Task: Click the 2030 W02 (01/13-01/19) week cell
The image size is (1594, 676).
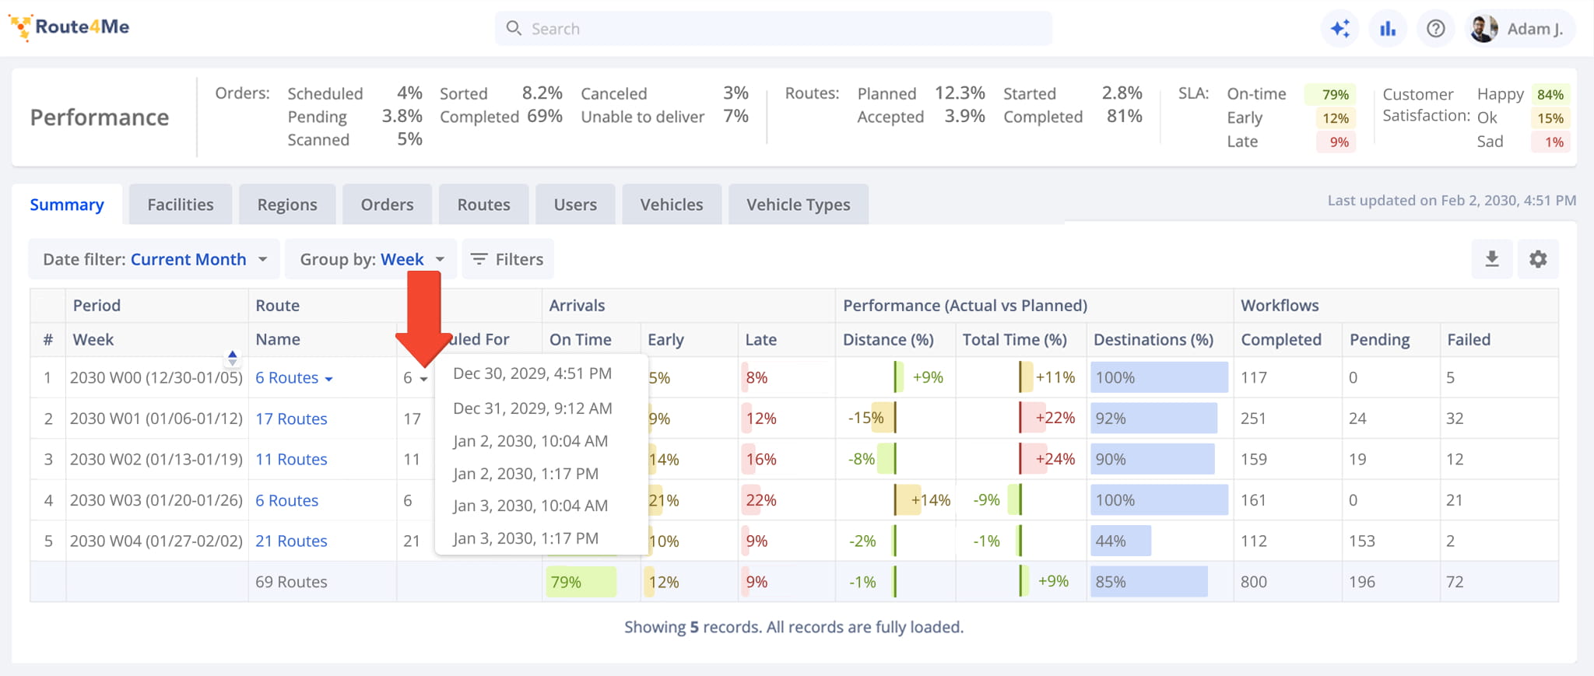Action: [x=156, y=460]
